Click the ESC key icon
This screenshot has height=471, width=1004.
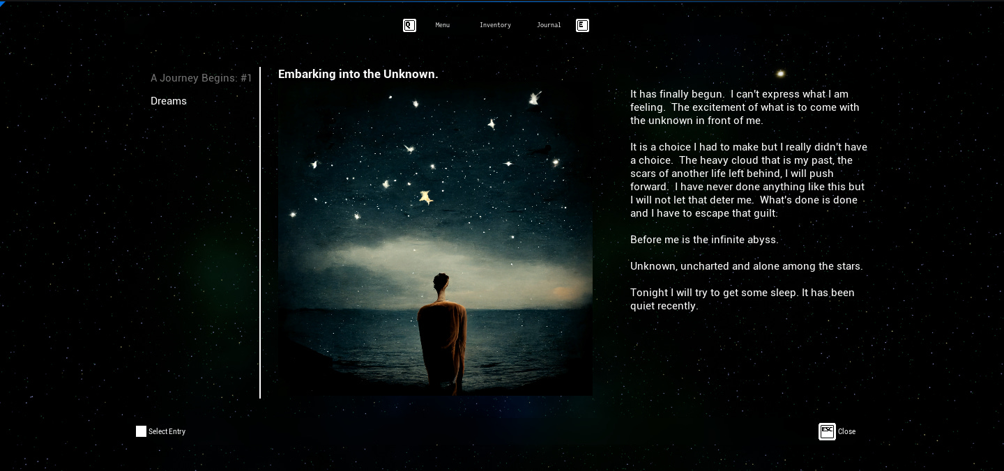[x=827, y=431]
